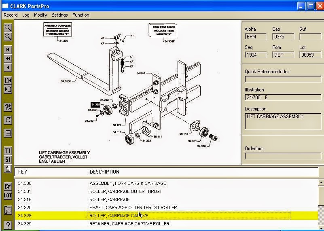
Task: Select row 34.329 RETAINER, CARRIAGE CAPTIVE ROLLER
Action: click(x=166, y=224)
